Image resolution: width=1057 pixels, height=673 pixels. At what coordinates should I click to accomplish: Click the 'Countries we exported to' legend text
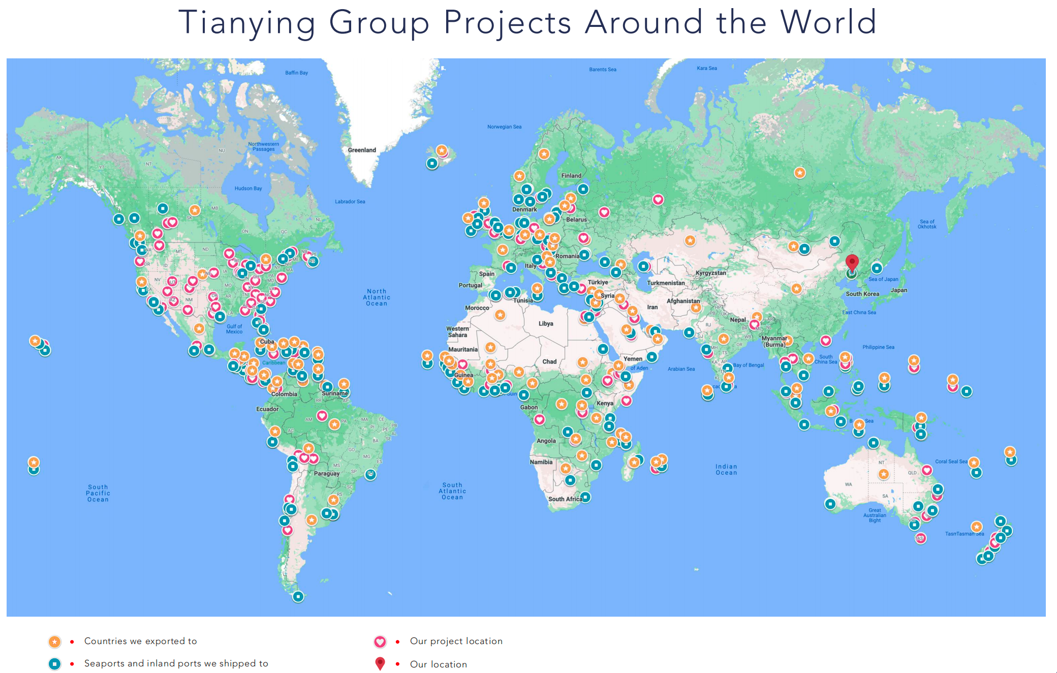click(x=140, y=641)
